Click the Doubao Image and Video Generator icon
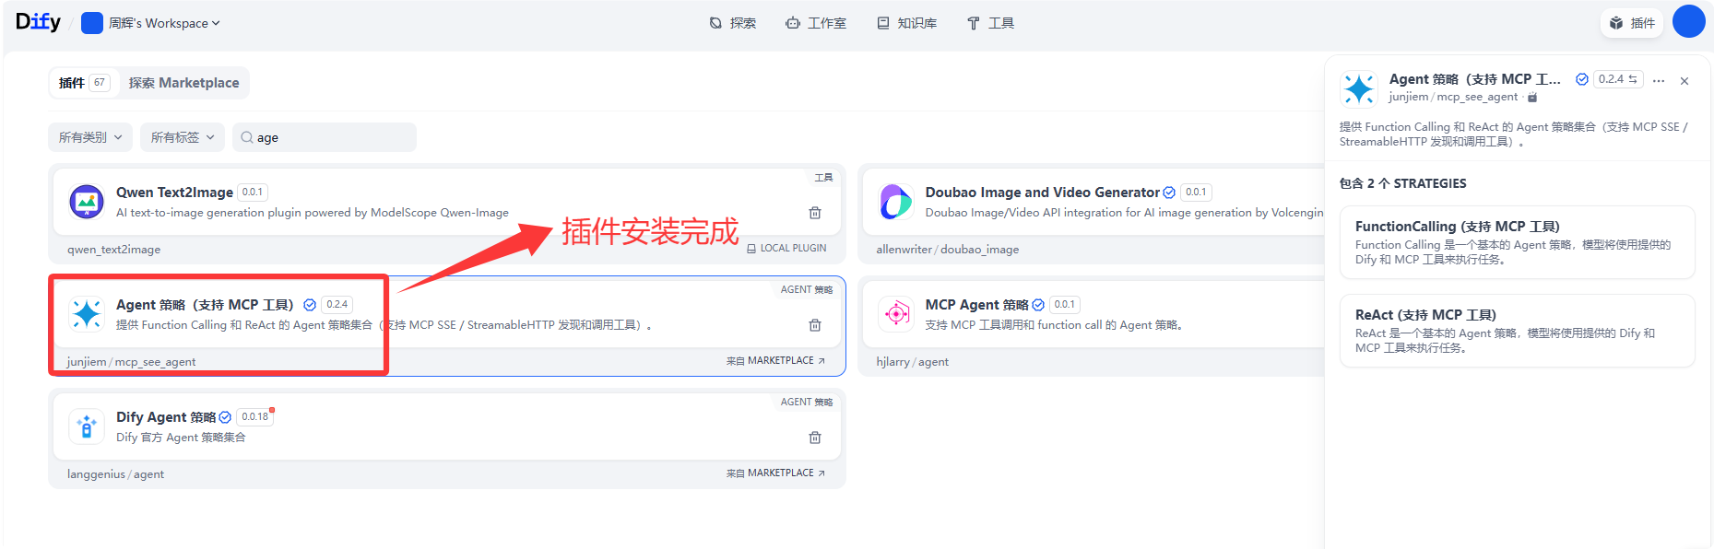1714x549 pixels. [896, 201]
